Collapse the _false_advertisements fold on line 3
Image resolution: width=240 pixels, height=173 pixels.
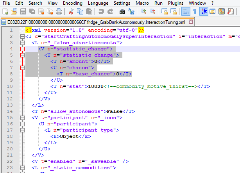point(22,43)
